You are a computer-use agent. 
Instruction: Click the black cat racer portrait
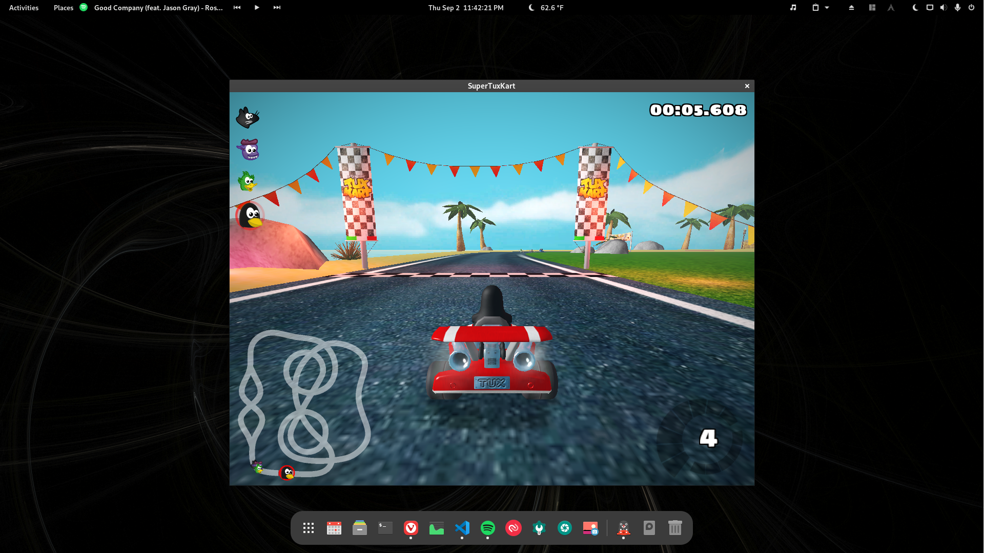pyautogui.click(x=248, y=117)
